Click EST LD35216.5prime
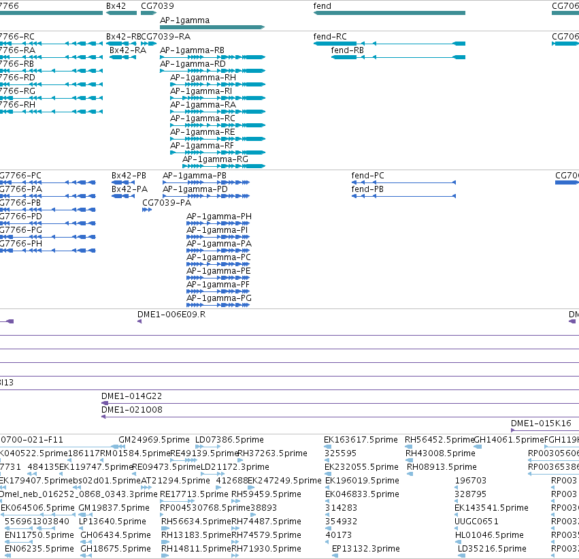 click(492, 549)
